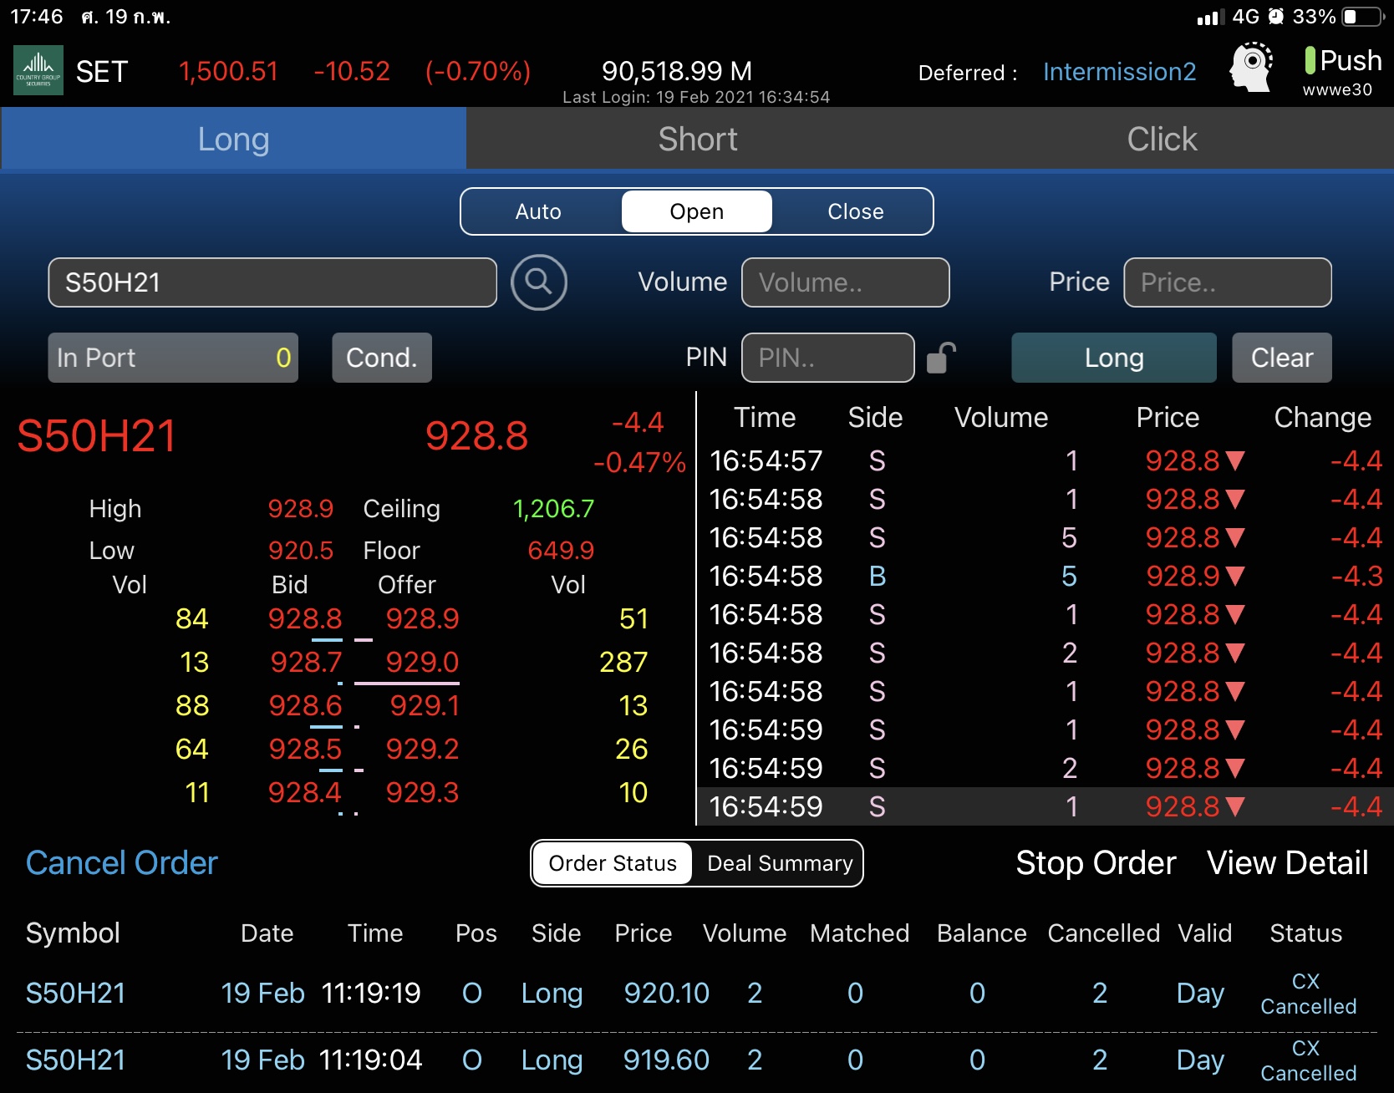Focus the Volume input field

click(x=846, y=282)
